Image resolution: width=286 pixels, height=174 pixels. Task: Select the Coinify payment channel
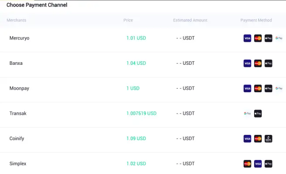[143, 139]
